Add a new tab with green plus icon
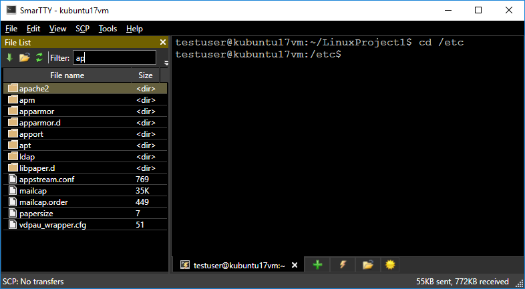Screen dimensions: 525x289 coord(317,265)
